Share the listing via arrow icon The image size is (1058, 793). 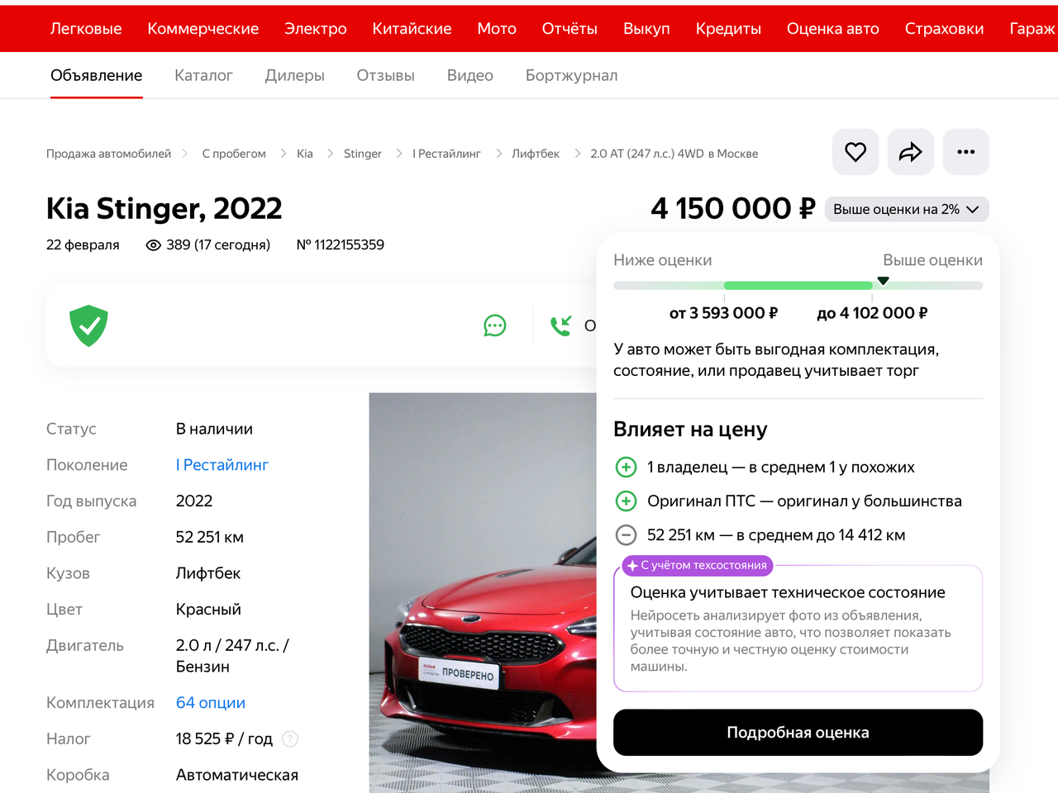point(911,152)
